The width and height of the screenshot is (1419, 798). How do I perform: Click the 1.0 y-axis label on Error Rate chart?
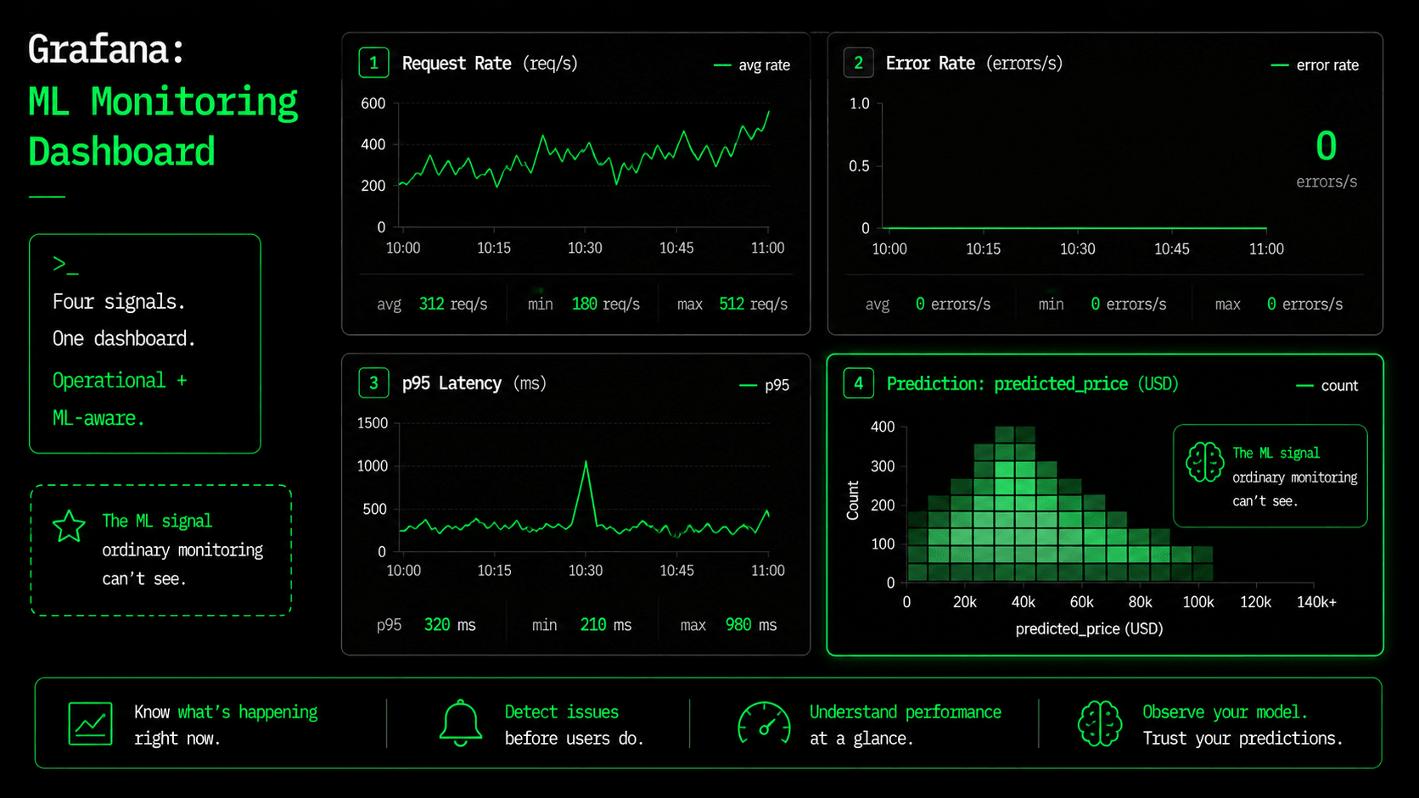click(x=860, y=103)
